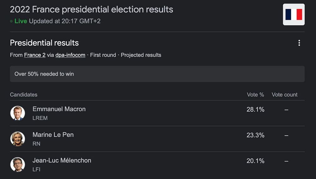Image resolution: width=316 pixels, height=179 pixels.
Task: Open the dpa-infocom source link
Action: pyautogui.click(x=70, y=55)
